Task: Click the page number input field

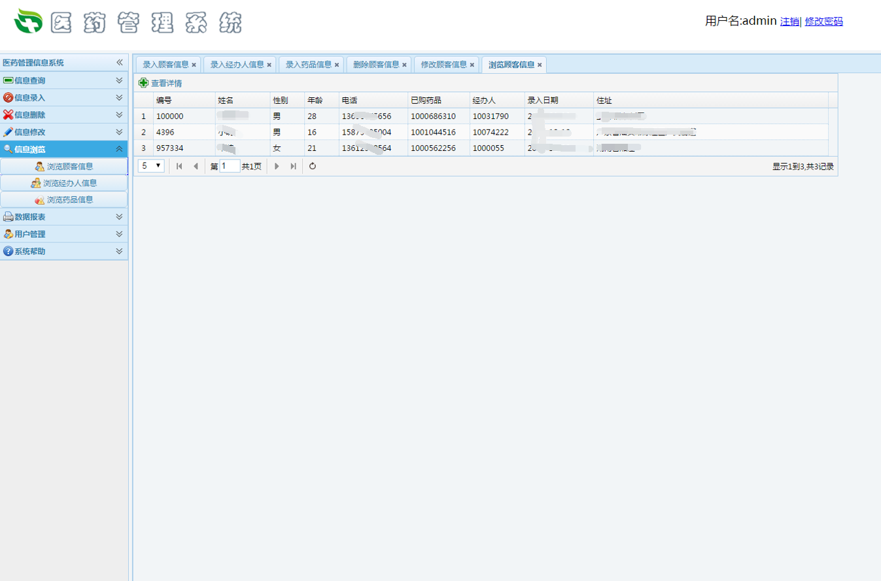Action: [230, 166]
